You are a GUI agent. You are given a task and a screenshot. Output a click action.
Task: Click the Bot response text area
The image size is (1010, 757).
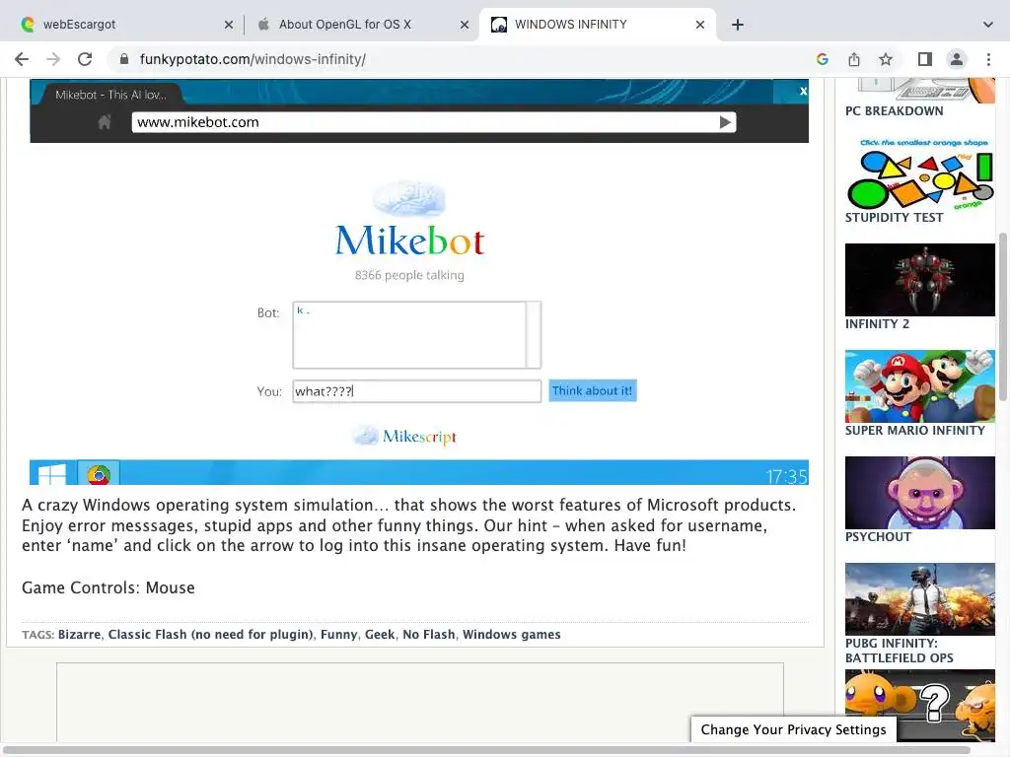coord(409,335)
